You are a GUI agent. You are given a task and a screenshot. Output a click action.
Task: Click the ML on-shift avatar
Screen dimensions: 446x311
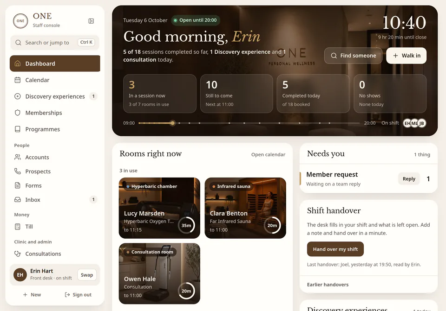[x=414, y=123]
